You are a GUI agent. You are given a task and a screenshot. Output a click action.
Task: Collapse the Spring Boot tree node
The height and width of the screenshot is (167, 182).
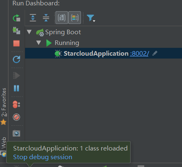pos(29,32)
